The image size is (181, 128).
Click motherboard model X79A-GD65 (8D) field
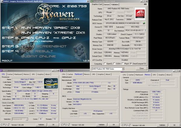point(87,83)
